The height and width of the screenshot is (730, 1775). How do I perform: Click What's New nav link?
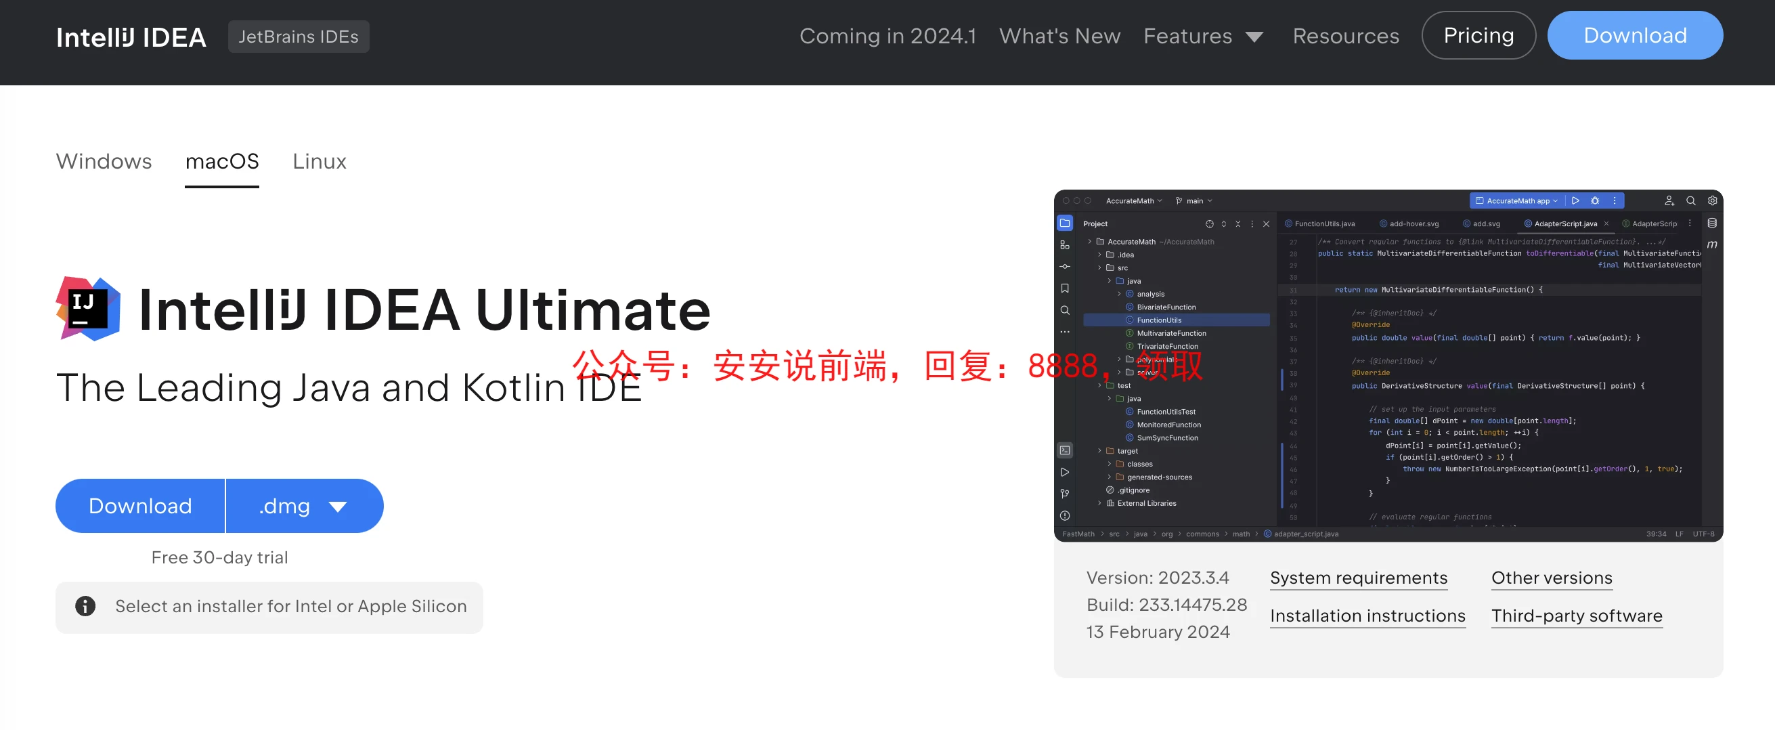click(1059, 36)
